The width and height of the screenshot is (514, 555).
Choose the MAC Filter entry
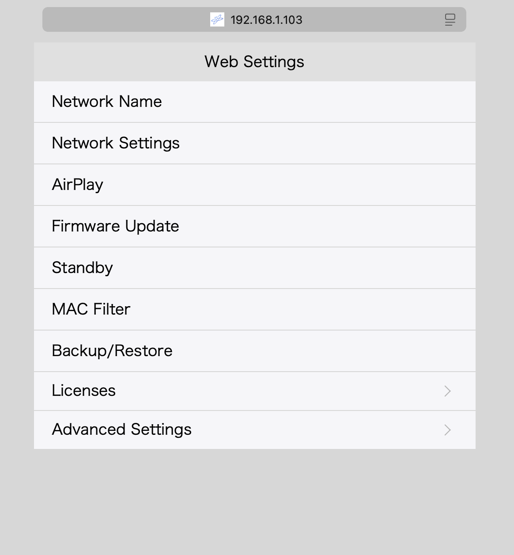(91, 309)
